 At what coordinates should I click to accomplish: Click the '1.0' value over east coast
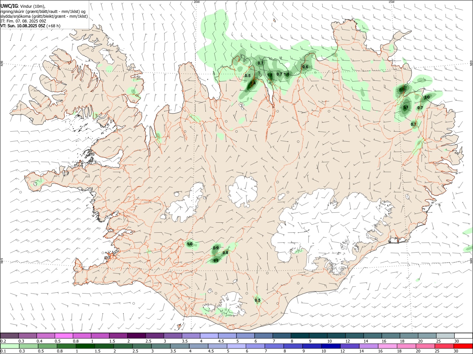coord(427,97)
